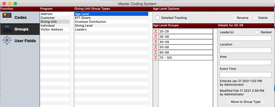Open the User Fields network icon
Viewport: 275px width, 107px height.
(x=7, y=40)
